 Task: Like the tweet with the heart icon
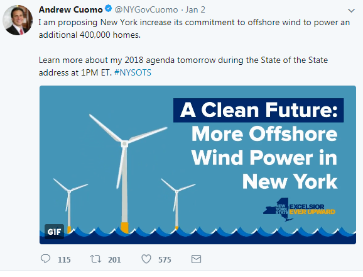[146, 259]
